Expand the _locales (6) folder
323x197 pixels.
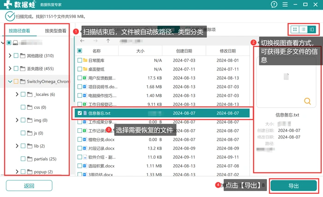pos(17,95)
